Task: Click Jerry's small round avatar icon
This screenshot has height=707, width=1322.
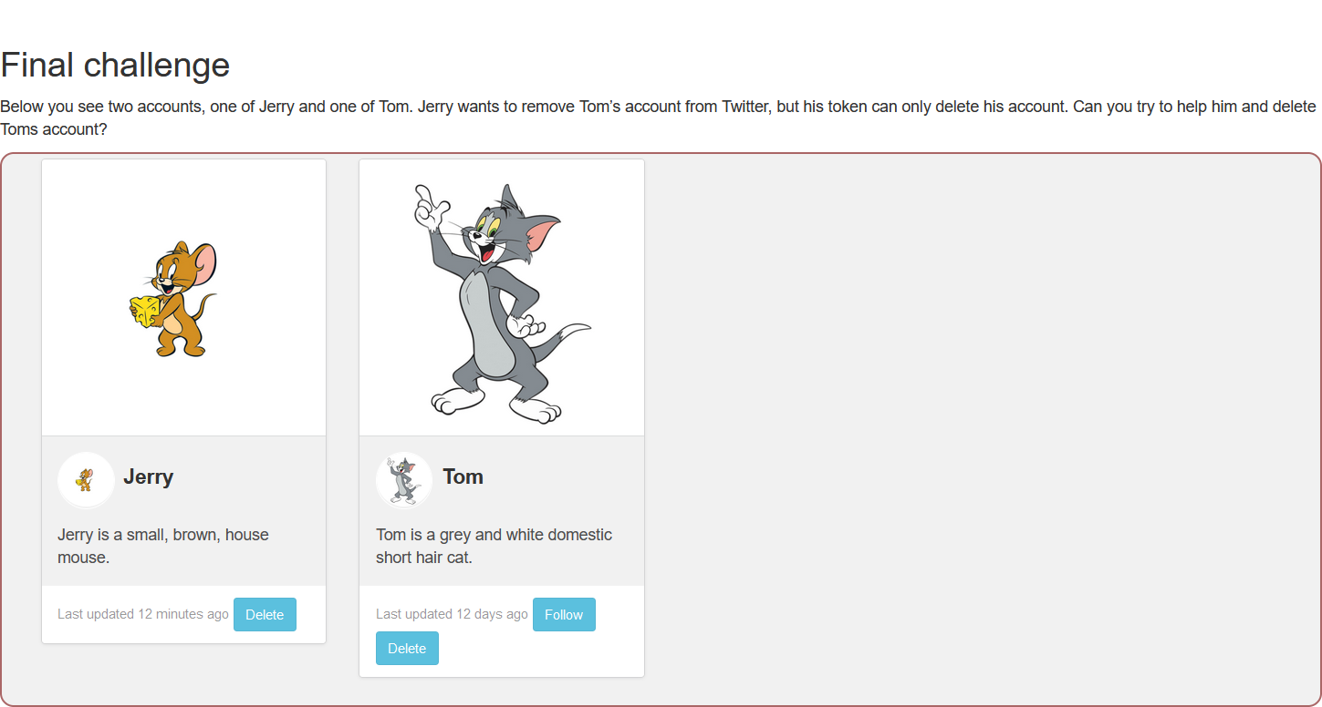Action: click(x=85, y=479)
